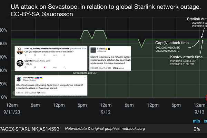Click the Starlink display name

tap(101, 49)
